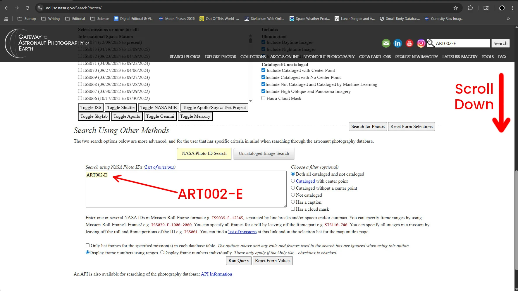518x291 pixels.
Task: Open the LATEST ISS IMAGERY menu
Action: 460,57
